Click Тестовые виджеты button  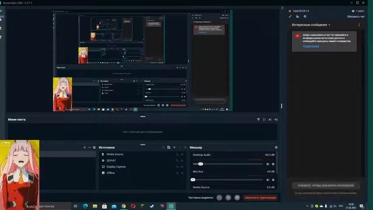(200, 198)
